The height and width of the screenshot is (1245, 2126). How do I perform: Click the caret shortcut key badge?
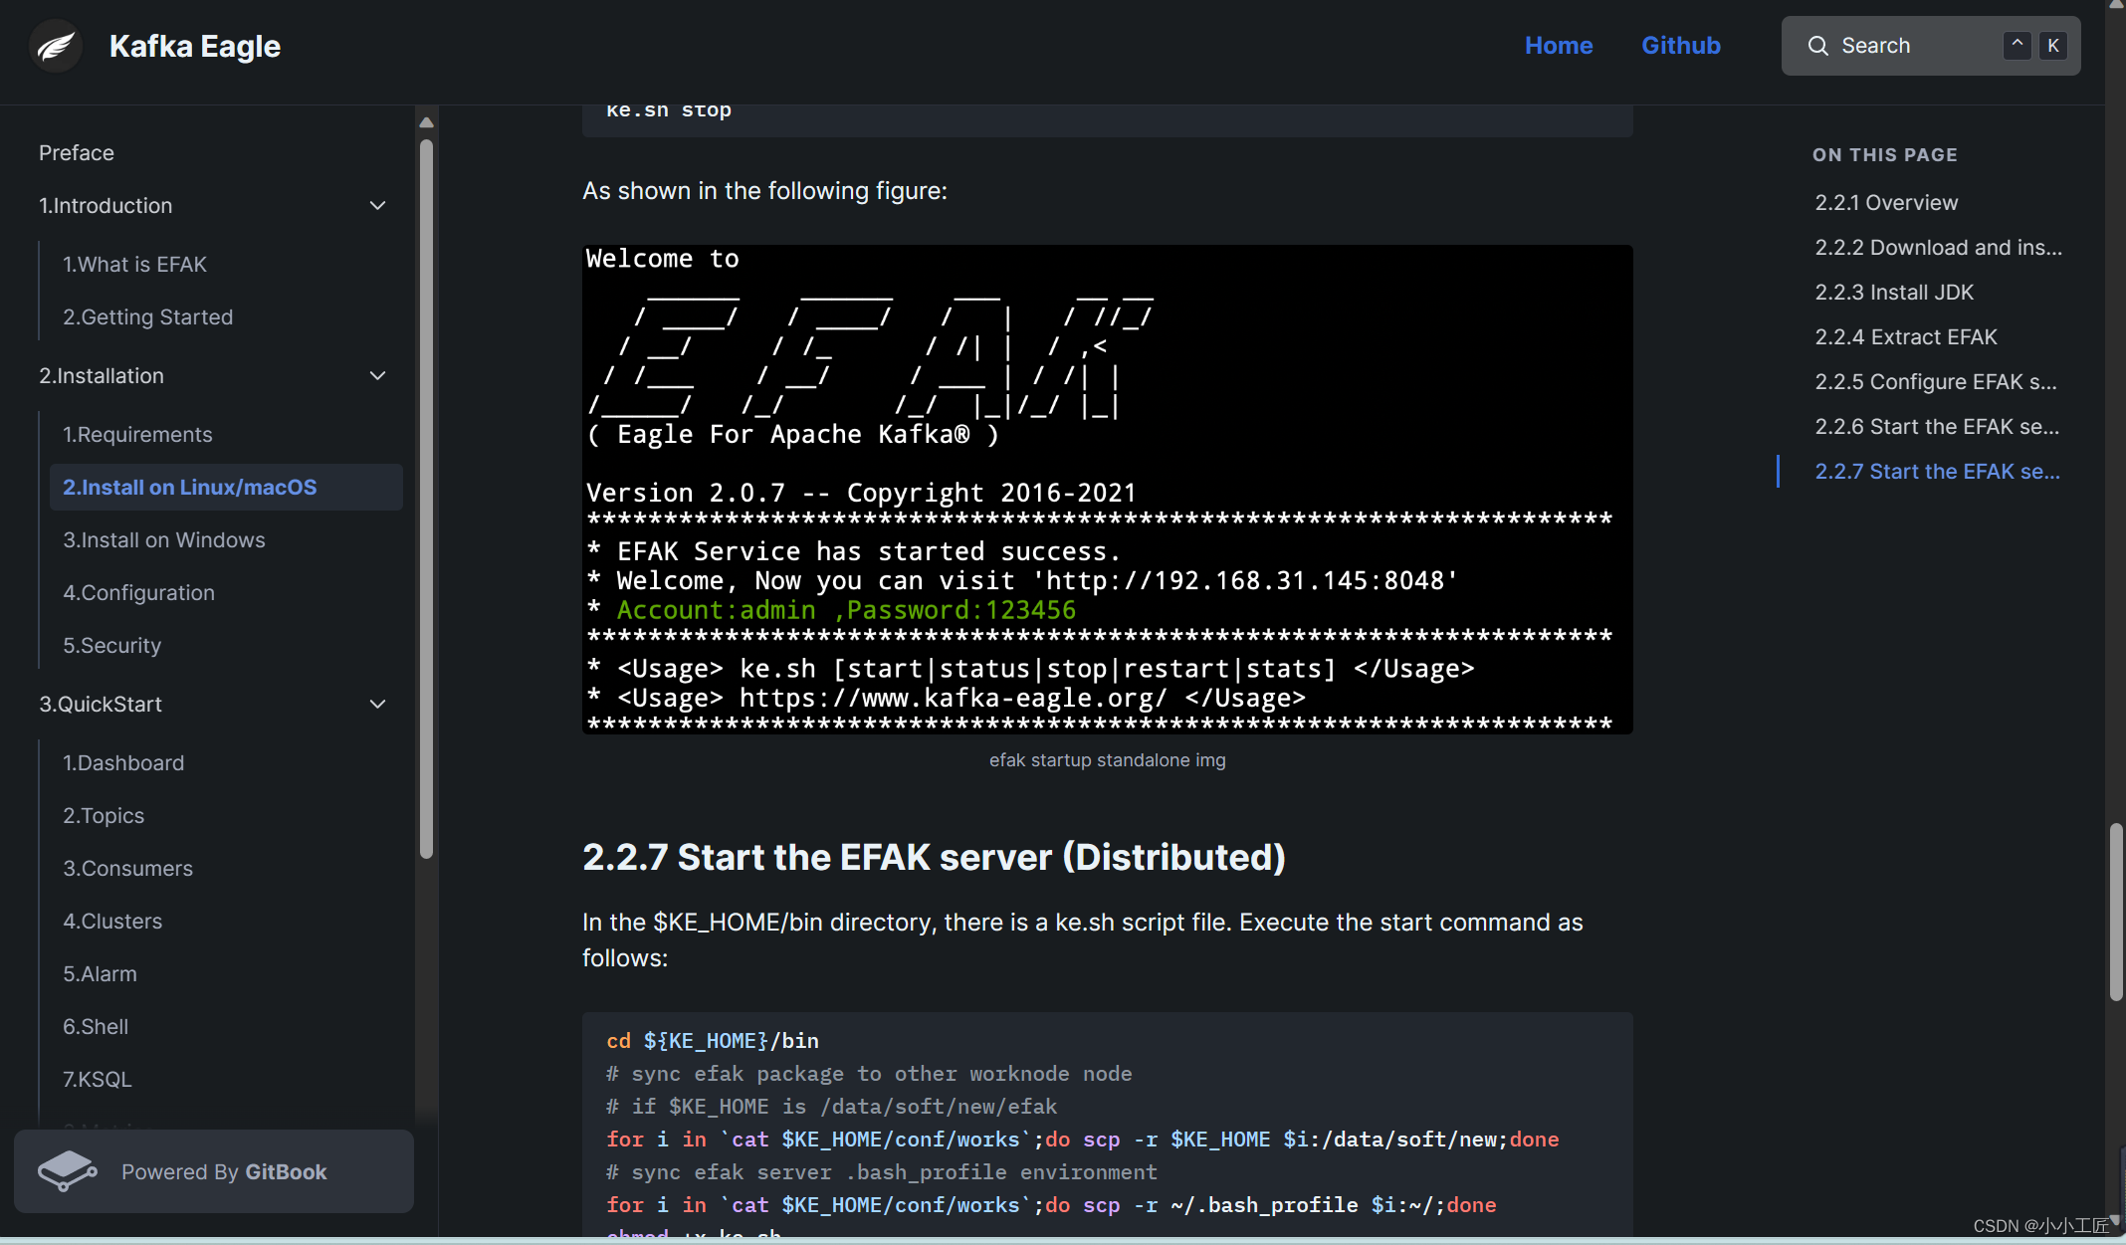[2018, 46]
